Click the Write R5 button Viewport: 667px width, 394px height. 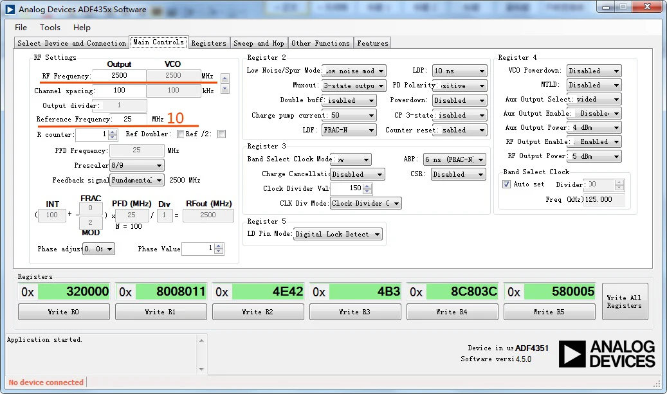pos(549,312)
